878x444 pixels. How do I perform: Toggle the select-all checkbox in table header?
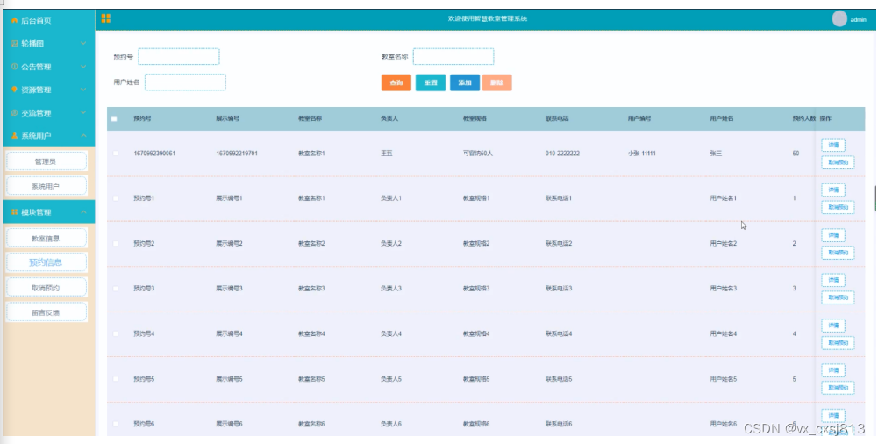114,118
